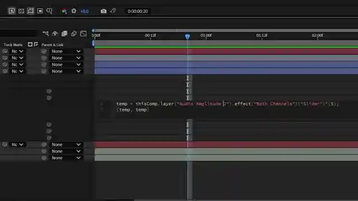
Task: Click track matte pick whip on grey layer row below top red
Action: point(5,58)
